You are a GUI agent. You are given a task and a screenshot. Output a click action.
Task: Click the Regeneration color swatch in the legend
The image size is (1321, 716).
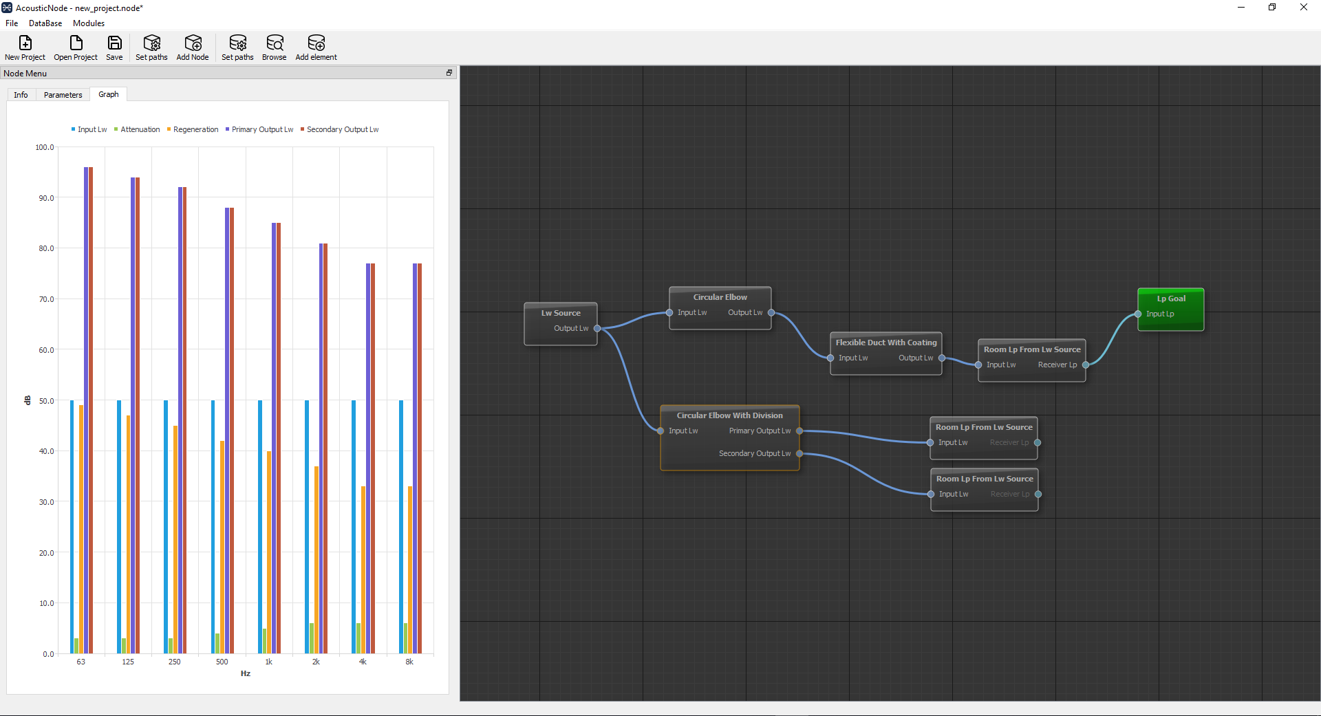click(169, 129)
